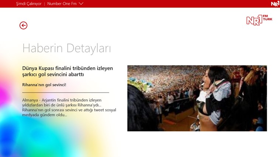Click the Haberin Detayları page title
The height and width of the screenshot is (157, 280).
(x=67, y=48)
